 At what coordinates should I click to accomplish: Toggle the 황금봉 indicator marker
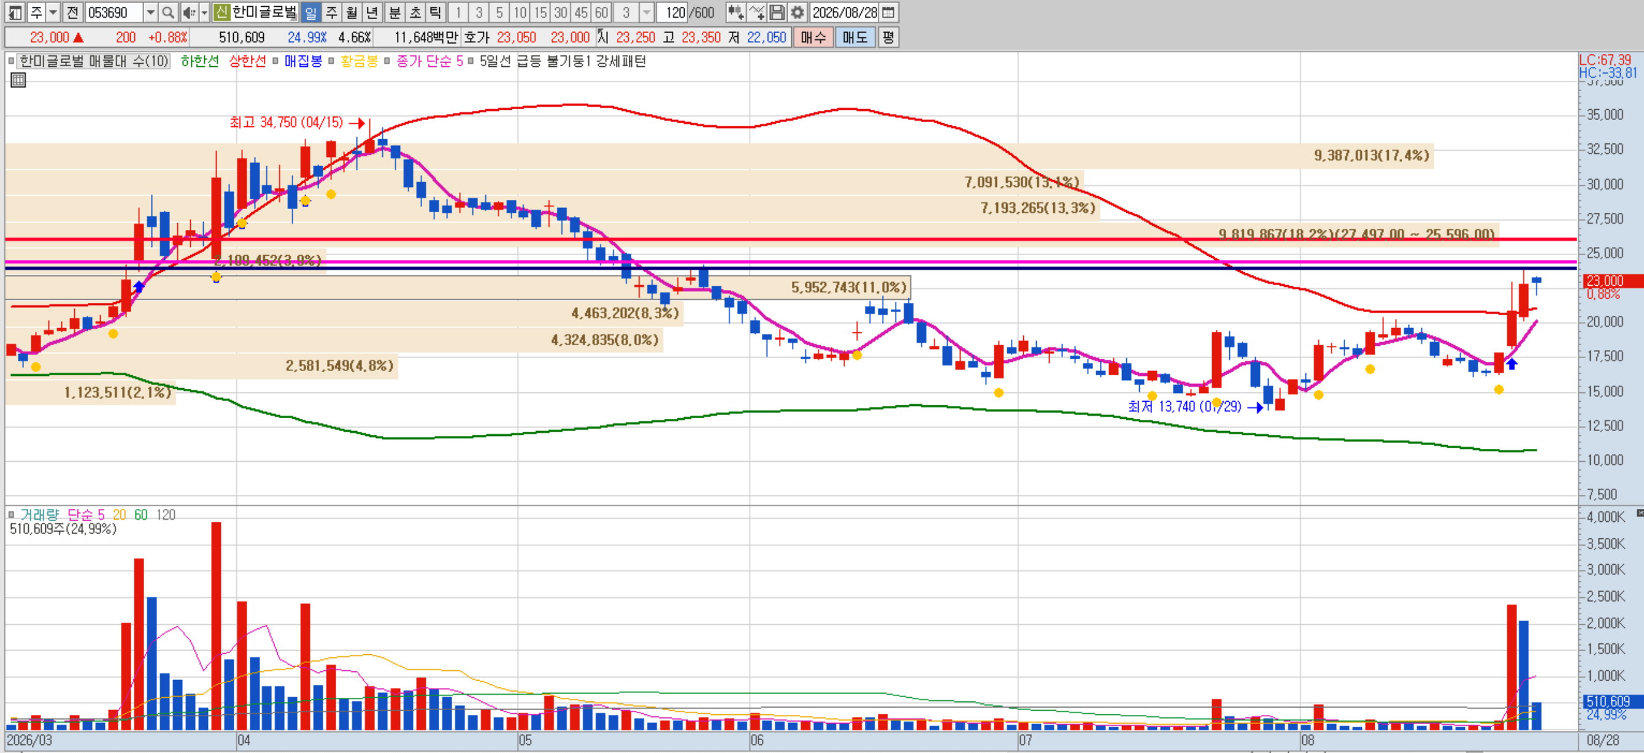tap(331, 61)
